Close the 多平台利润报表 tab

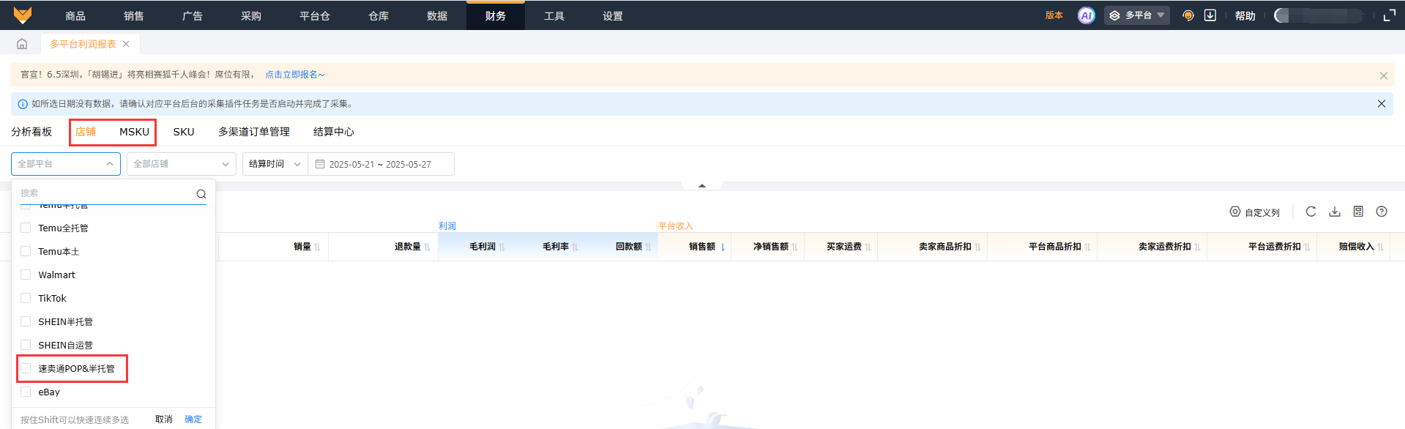click(x=126, y=44)
